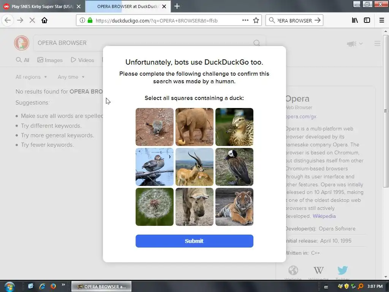Screen dimensions: 389x292
Task: Select the duck on log by water square
Action: [x=155, y=167]
